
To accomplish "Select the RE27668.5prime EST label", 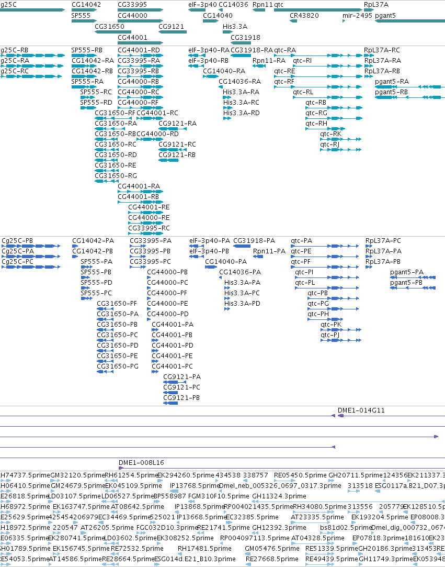I will pyautogui.click(x=272, y=559).
